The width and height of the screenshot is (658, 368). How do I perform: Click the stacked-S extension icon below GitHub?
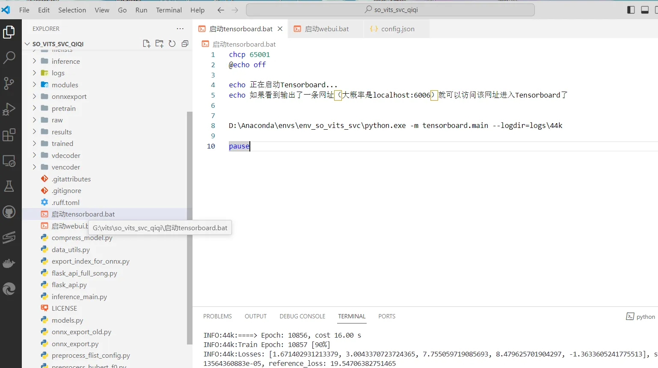tap(9, 237)
